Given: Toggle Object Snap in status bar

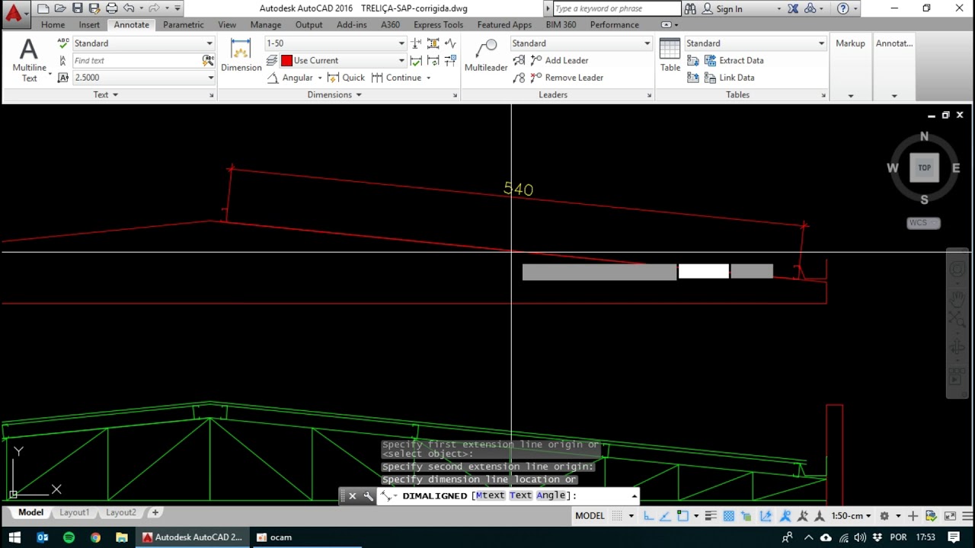Looking at the screenshot, I should click(683, 516).
